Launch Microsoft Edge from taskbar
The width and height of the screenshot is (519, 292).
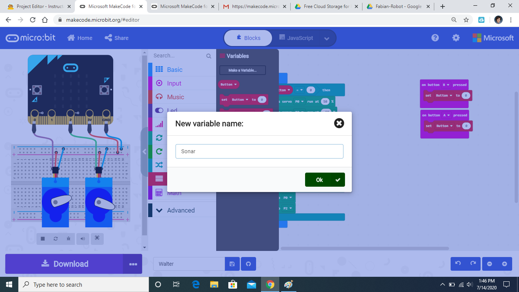pos(196,284)
